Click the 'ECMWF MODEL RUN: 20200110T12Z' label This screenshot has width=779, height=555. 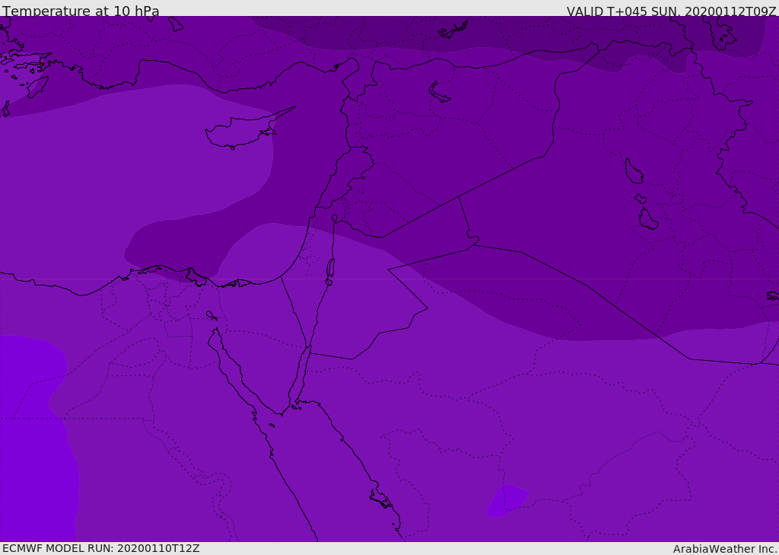101,548
